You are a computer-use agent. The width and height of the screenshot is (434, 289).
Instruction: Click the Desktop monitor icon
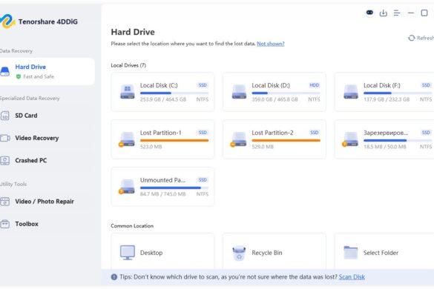[128, 253]
